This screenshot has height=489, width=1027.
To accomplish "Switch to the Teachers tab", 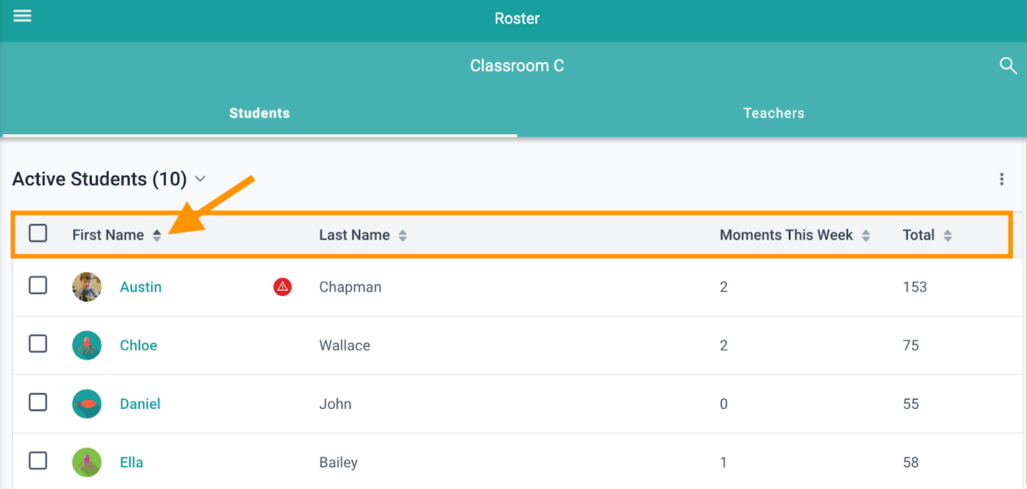I will [773, 113].
